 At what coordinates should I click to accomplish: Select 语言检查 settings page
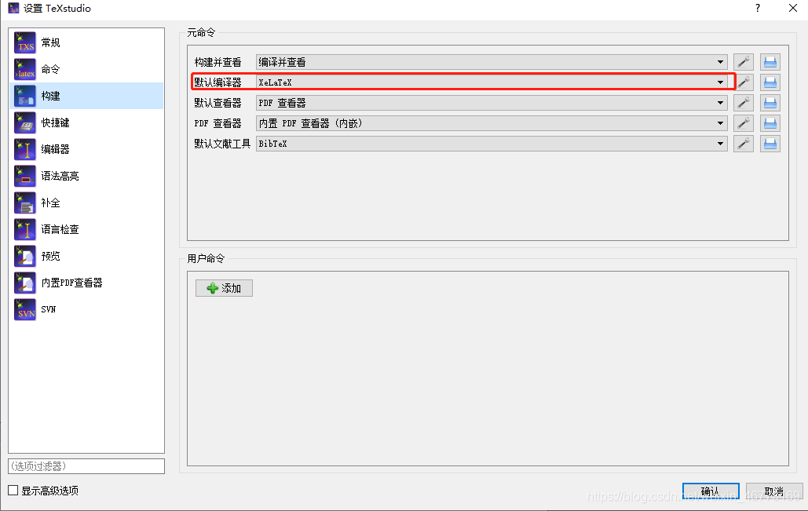pos(86,230)
